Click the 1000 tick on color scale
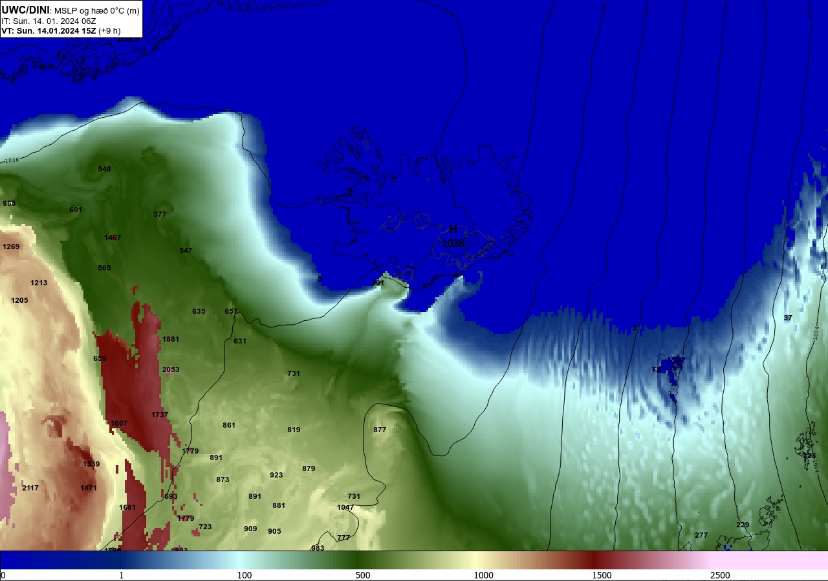The width and height of the screenshot is (828, 581). tap(483, 575)
